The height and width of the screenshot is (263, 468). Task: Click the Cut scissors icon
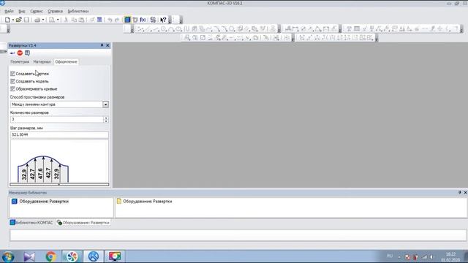click(x=66, y=20)
